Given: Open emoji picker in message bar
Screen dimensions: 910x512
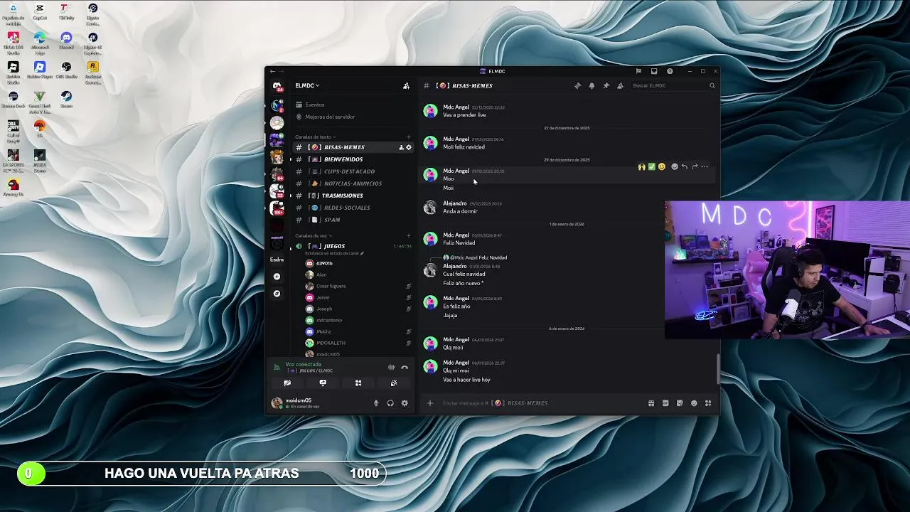Looking at the screenshot, I should click(x=694, y=403).
